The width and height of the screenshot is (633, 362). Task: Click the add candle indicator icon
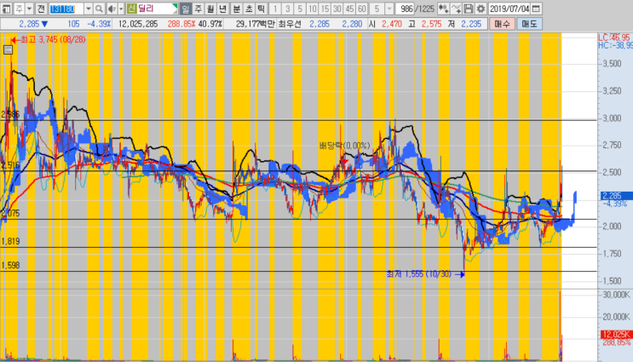443,9
